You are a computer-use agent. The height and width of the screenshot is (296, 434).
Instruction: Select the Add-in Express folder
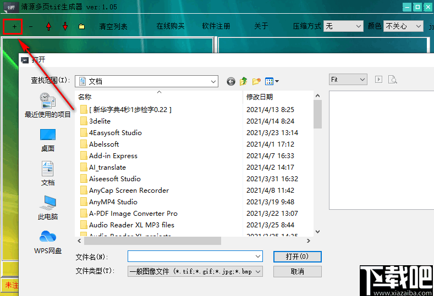click(109, 156)
